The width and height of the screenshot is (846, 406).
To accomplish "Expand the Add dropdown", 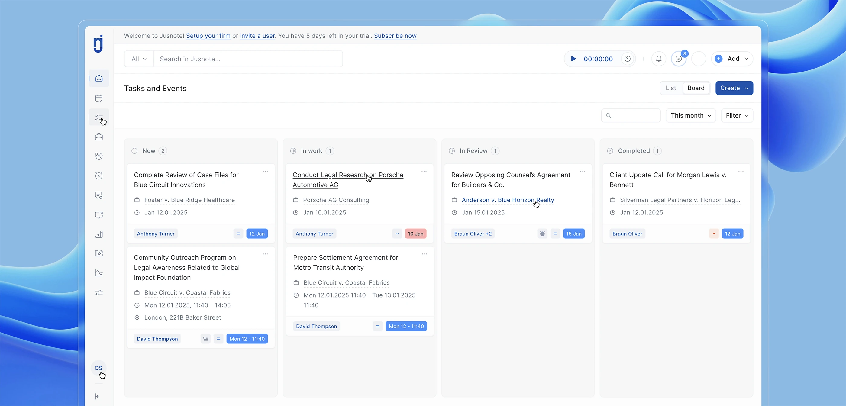I will point(732,59).
